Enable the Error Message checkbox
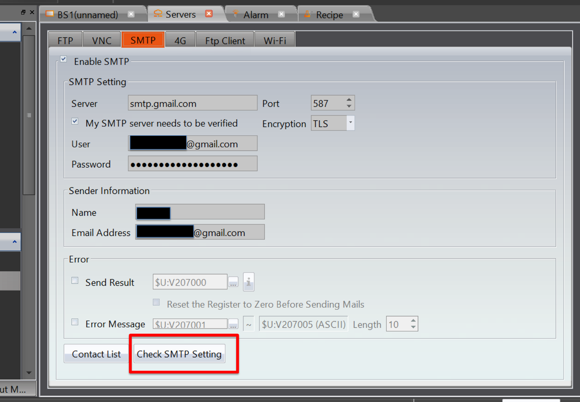Image resolution: width=580 pixels, height=402 pixels. point(75,322)
